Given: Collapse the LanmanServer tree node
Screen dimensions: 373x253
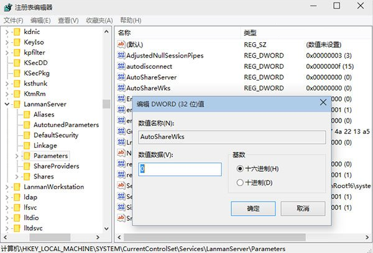Looking at the screenshot, I should click(x=7, y=104).
